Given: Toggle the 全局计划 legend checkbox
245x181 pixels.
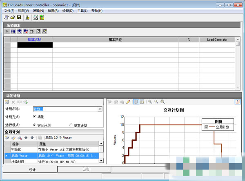Looking at the screenshot, I should tap(206, 127).
